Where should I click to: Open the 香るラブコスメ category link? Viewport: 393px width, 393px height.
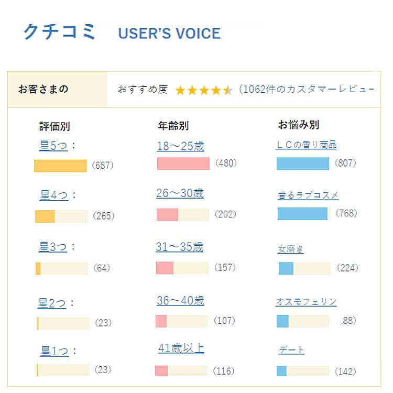(x=308, y=195)
